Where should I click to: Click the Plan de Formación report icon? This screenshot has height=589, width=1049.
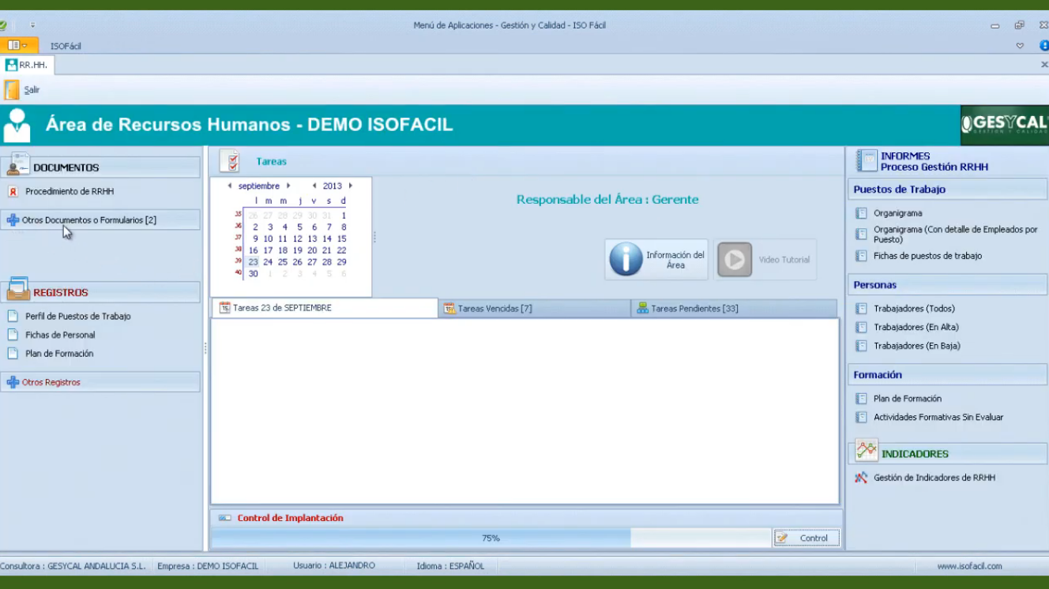click(x=861, y=399)
